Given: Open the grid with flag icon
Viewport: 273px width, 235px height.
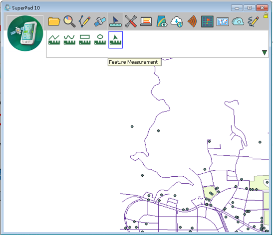Looking at the screenshot, I should click(x=207, y=21).
